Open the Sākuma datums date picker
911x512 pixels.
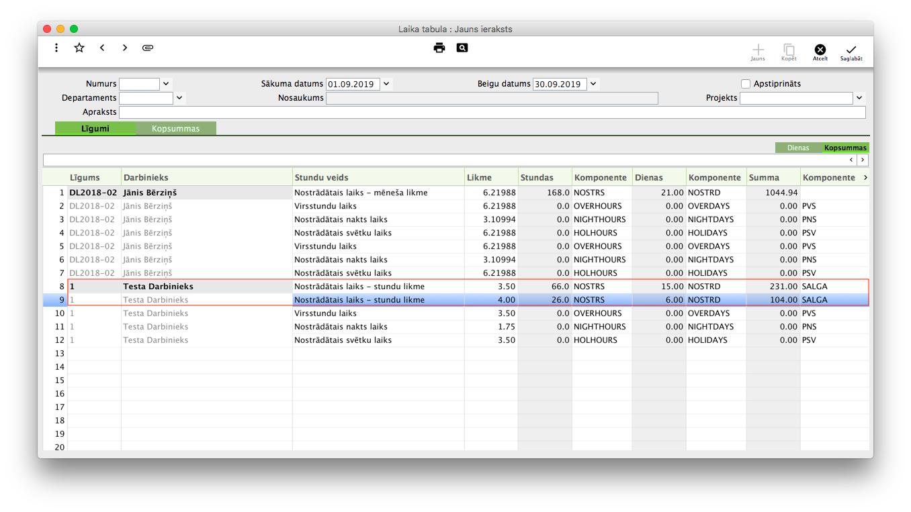pos(386,84)
